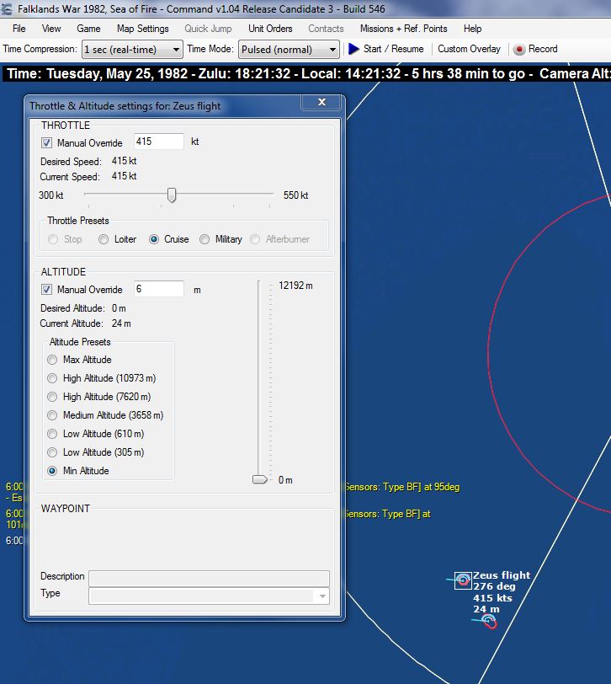This screenshot has width=611, height=684.
Task: Click the Command app icon in title bar
Action: coord(7,8)
